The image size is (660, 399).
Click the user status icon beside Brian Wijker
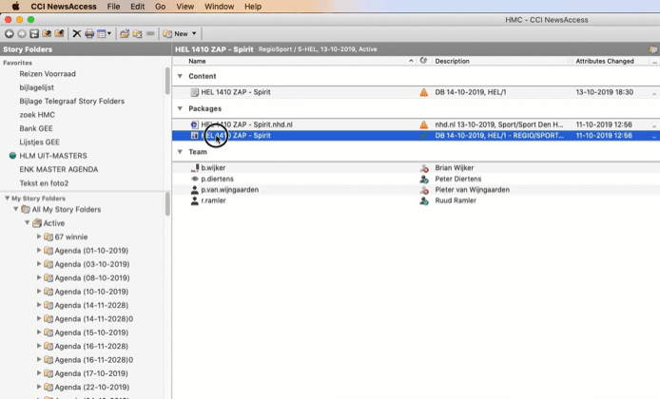tap(424, 168)
